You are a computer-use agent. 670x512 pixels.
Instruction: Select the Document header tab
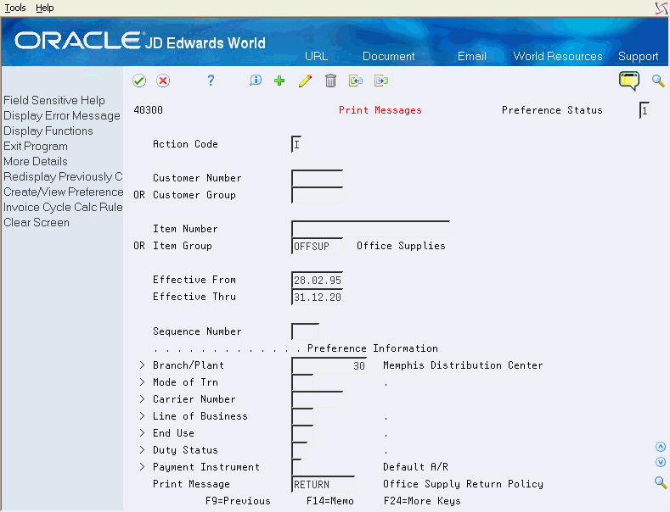388,56
